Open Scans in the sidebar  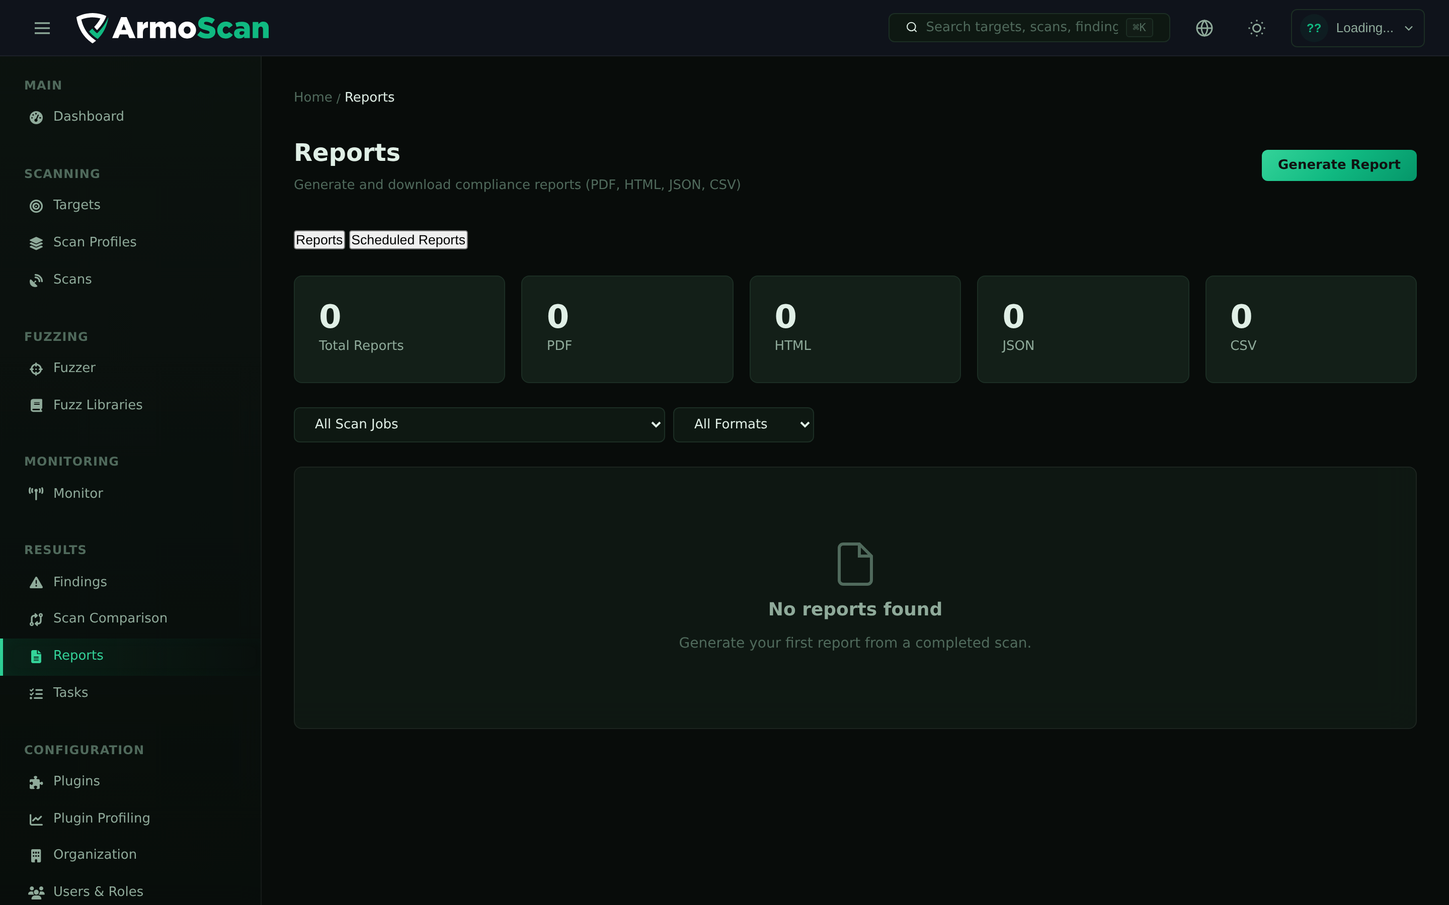tap(130, 280)
